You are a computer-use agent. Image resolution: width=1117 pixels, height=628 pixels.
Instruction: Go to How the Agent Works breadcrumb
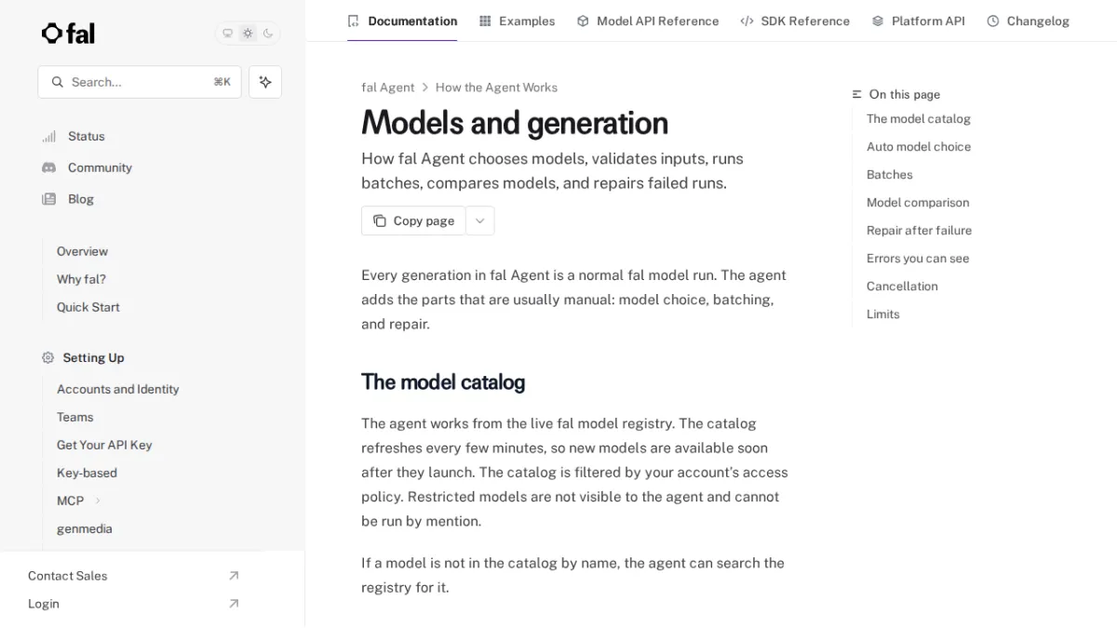[496, 87]
